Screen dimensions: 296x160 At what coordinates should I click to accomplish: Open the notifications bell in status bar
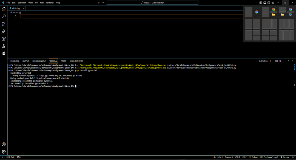coord(293,157)
